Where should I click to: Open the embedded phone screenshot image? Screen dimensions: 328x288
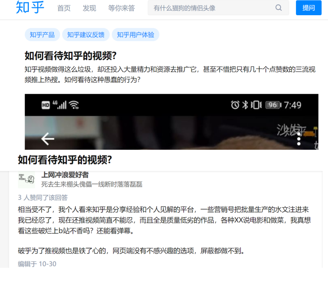pos(172,122)
